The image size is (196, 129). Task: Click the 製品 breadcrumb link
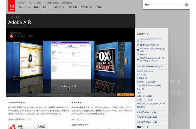point(17,17)
